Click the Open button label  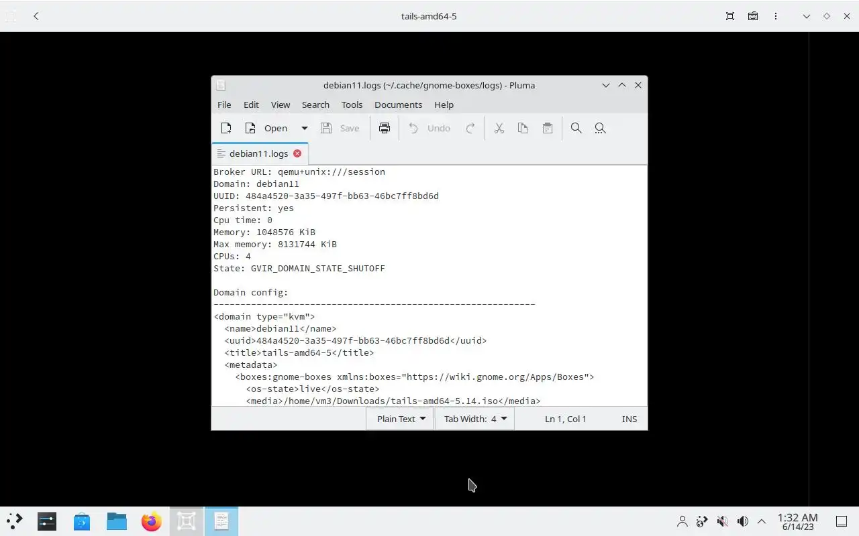pyautogui.click(x=276, y=128)
